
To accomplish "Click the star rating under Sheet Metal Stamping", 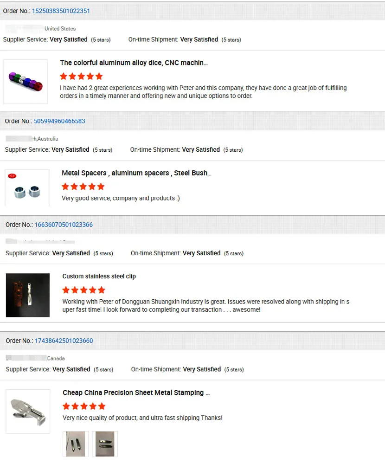I will (x=84, y=406).
